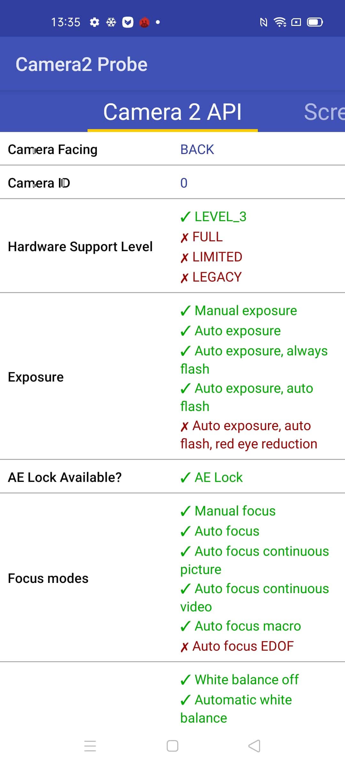Tap the Camera ID value 0

(184, 183)
